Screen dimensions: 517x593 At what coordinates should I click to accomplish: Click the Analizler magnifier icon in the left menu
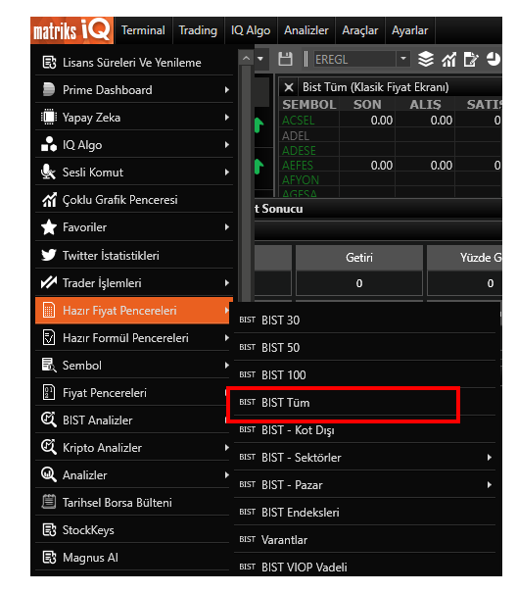(49, 475)
